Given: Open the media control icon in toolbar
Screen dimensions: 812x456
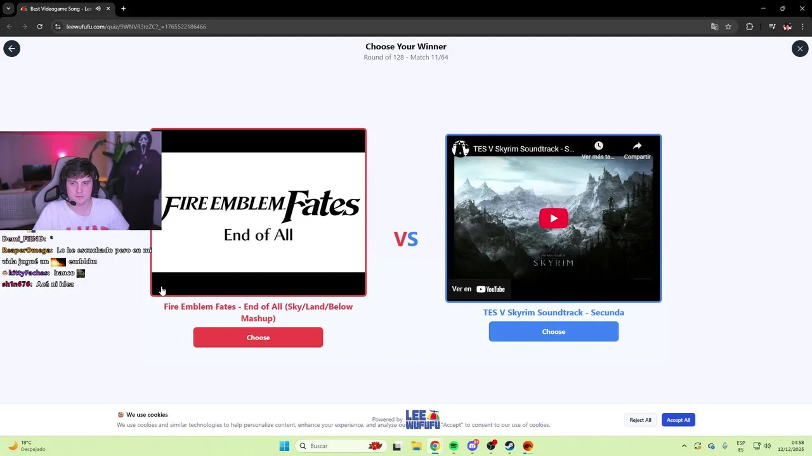Looking at the screenshot, I should click(772, 27).
